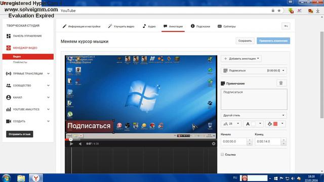324x182 pixels.
Task: Select the Подписаться annotation on the video
Action: 90,126
